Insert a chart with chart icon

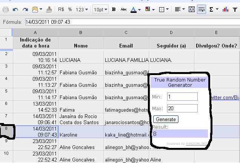pos(225,9)
